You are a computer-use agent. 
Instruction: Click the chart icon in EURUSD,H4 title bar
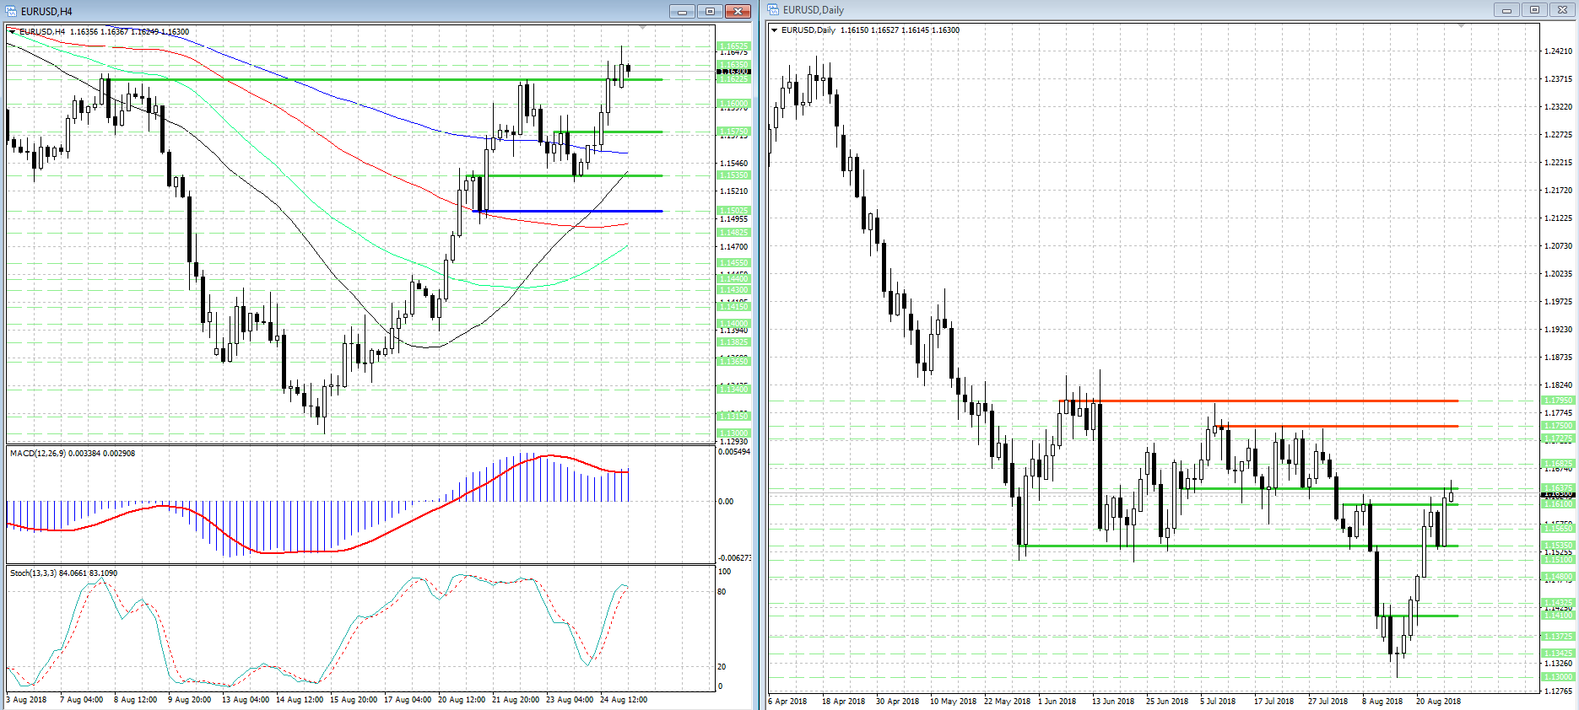point(11,11)
